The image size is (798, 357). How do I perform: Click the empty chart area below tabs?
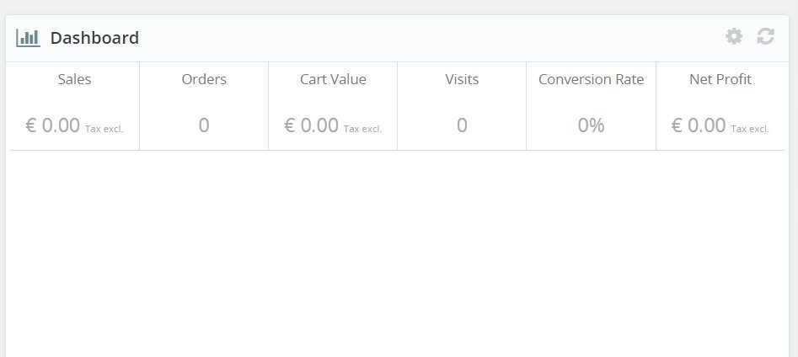(x=398, y=253)
